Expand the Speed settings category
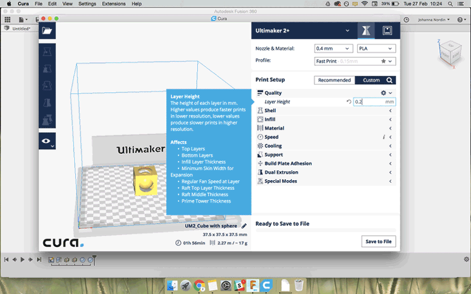This screenshot has width=471, height=294. click(390, 137)
